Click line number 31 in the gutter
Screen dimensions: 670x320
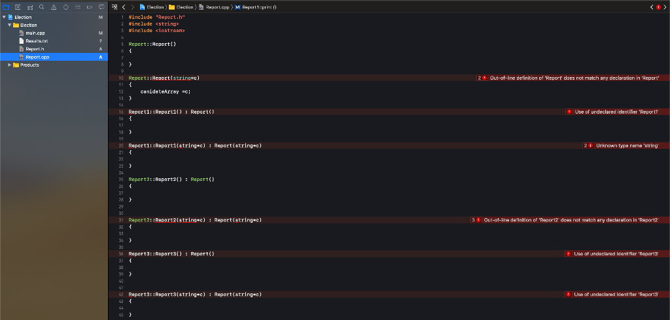(121, 220)
